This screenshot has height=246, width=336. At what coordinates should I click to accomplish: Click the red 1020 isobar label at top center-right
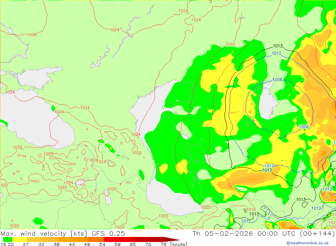pyautogui.click(x=230, y=45)
